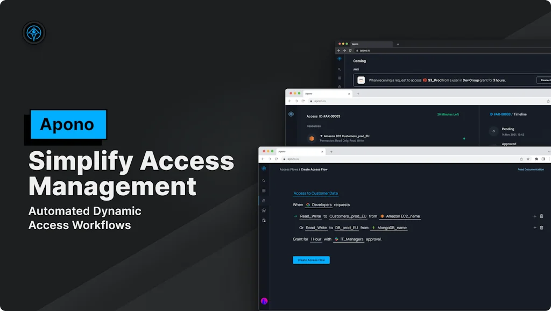Click the Apono blue title badge
Image resolution: width=551 pixels, height=311 pixels.
click(x=68, y=124)
